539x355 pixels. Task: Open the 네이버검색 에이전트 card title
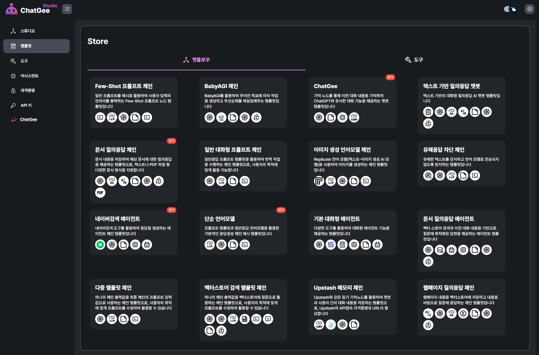(117, 219)
